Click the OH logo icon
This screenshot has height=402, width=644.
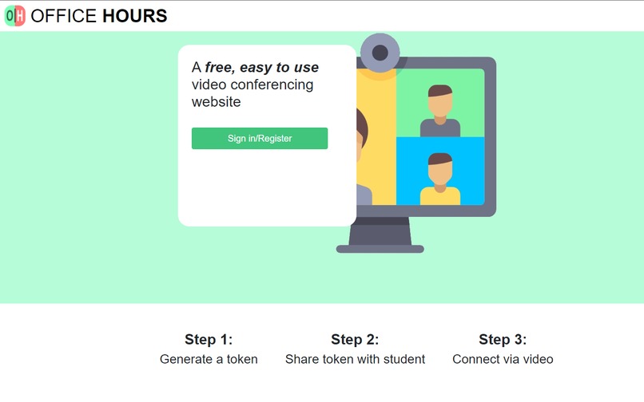(x=15, y=16)
